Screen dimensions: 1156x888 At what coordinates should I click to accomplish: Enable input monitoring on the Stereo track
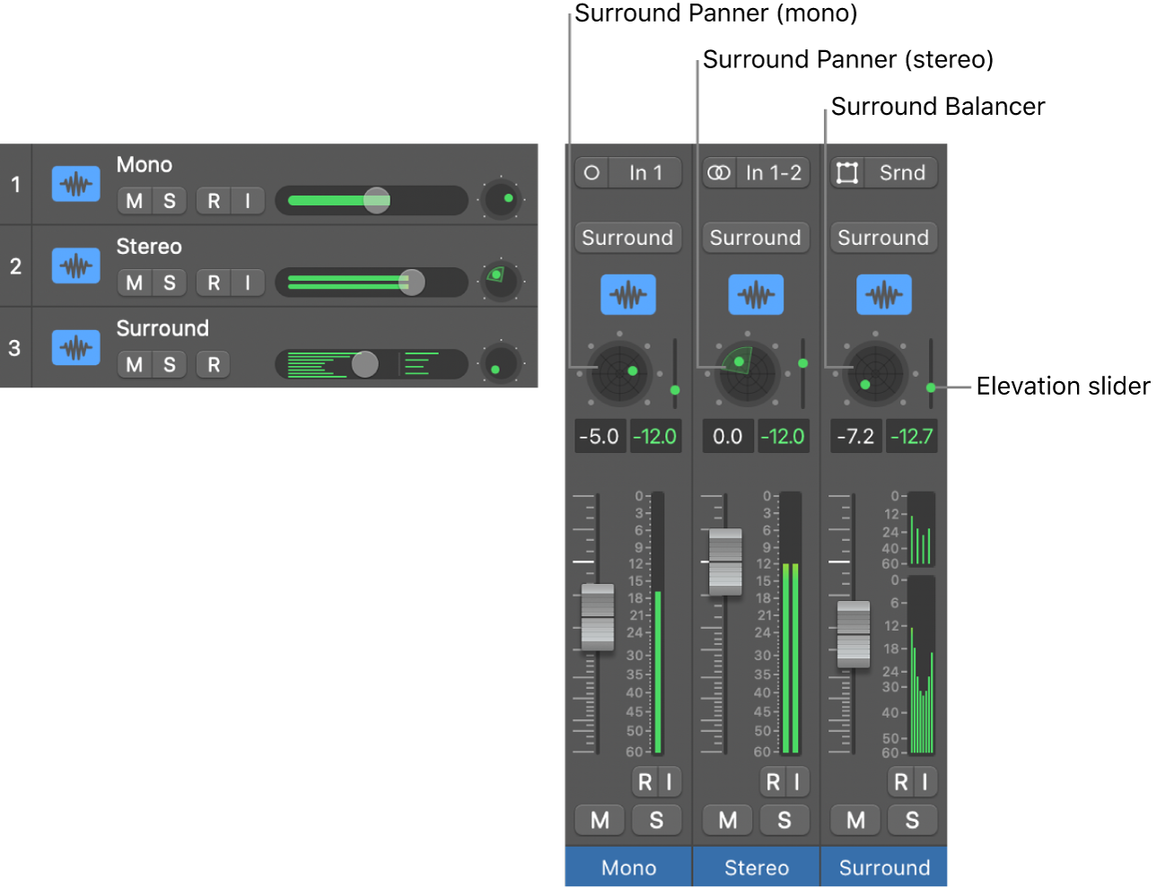(x=248, y=283)
